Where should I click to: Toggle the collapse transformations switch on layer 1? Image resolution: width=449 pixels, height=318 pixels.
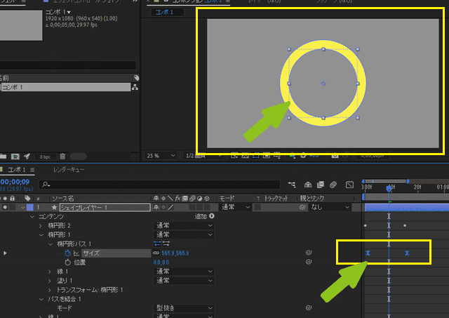pos(163,207)
